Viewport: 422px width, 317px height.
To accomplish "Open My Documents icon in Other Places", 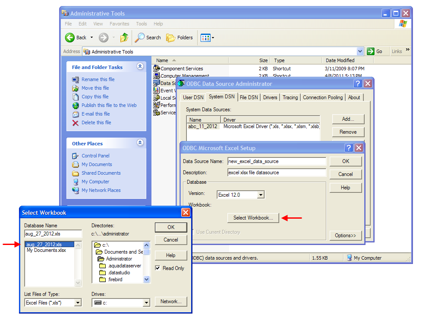I will pyautogui.click(x=76, y=164).
